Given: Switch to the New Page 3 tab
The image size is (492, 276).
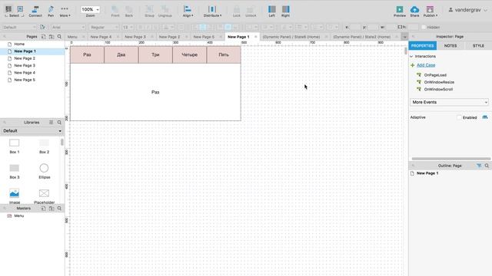Looking at the screenshot, I should point(135,37).
